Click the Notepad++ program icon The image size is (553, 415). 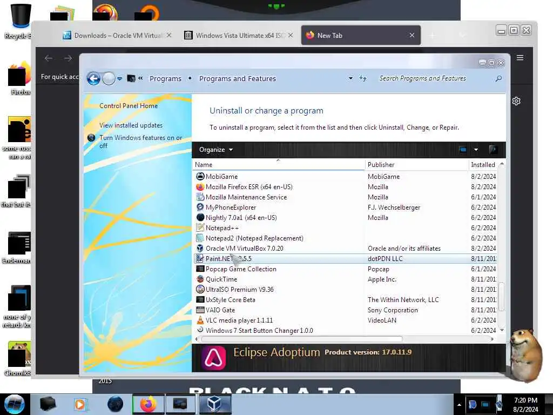200,227
